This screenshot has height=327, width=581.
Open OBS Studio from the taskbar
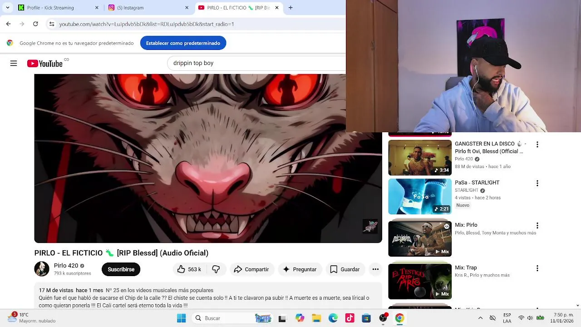pos(383,318)
